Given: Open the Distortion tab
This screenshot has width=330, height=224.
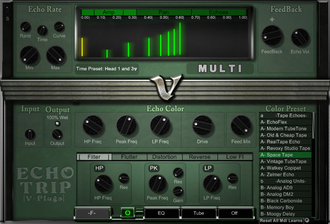Looking at the screenshot, I should point(165,157).
